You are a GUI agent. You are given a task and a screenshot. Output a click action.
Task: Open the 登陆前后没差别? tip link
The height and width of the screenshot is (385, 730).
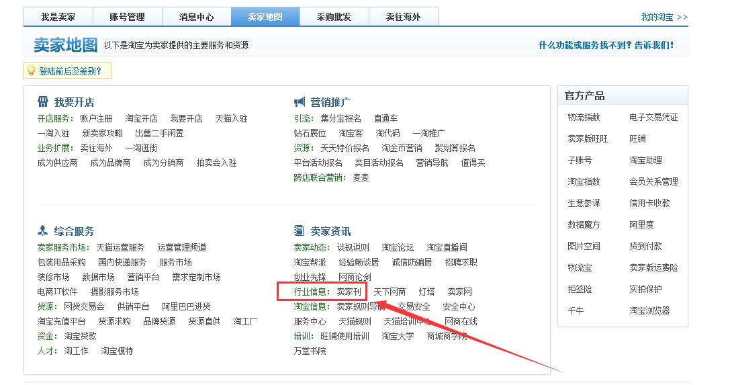pyautogui.click(x=70, y=71)
